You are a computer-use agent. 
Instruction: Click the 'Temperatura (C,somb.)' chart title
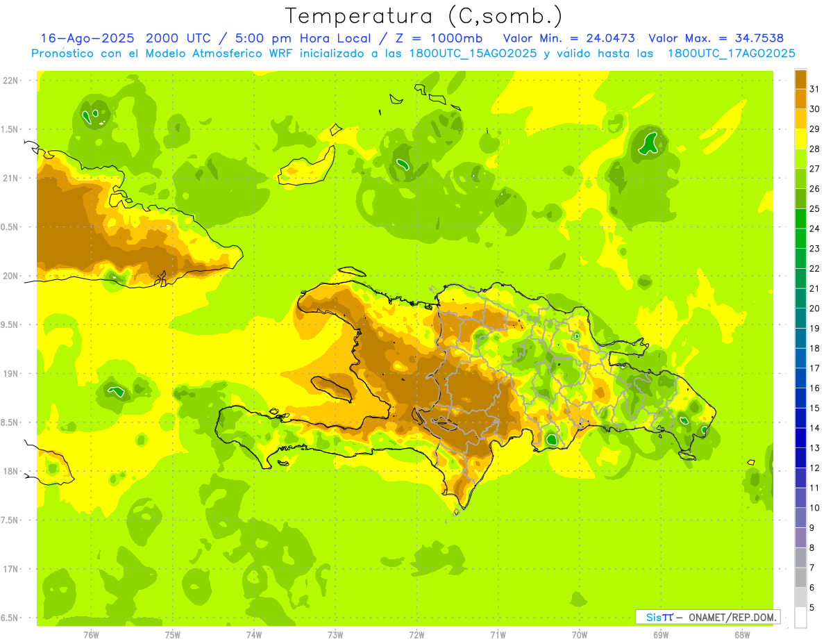point(423,15)
